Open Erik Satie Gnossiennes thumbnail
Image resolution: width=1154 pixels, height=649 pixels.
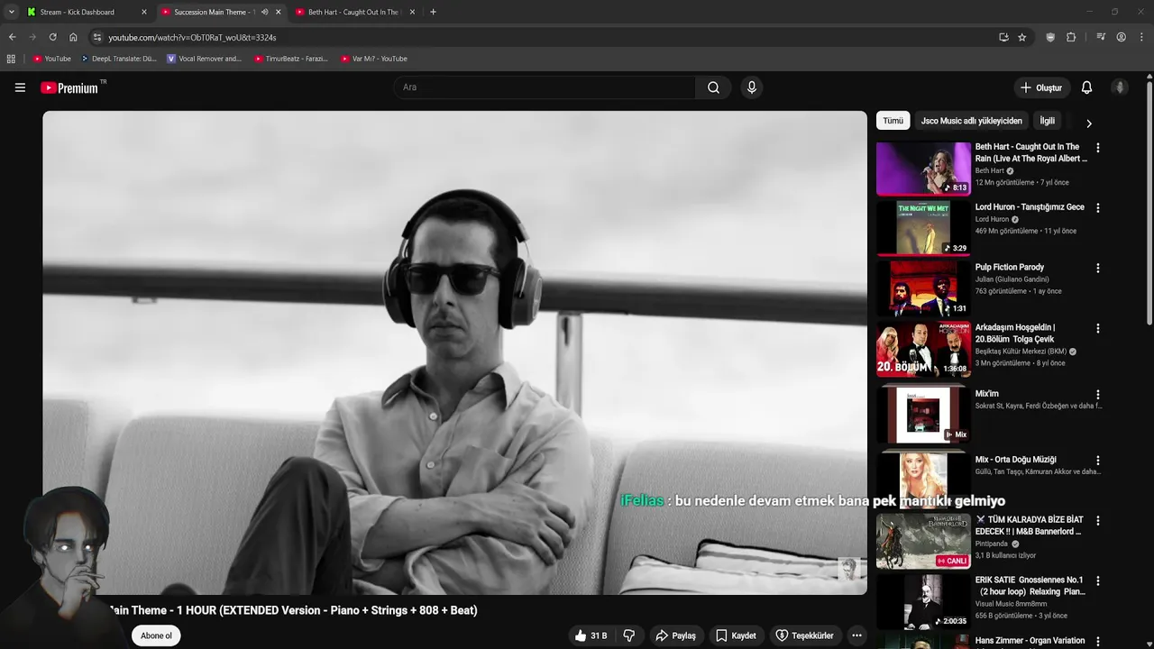(x=923, y=601)
